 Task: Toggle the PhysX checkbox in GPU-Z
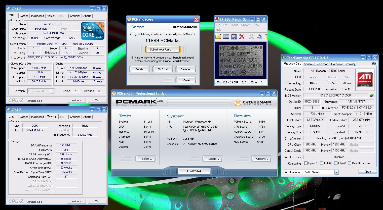(336, 163)
